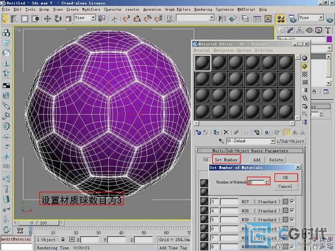Open the Rendering menu
This screenshot has height=251, width=335.
click(203, 9)
